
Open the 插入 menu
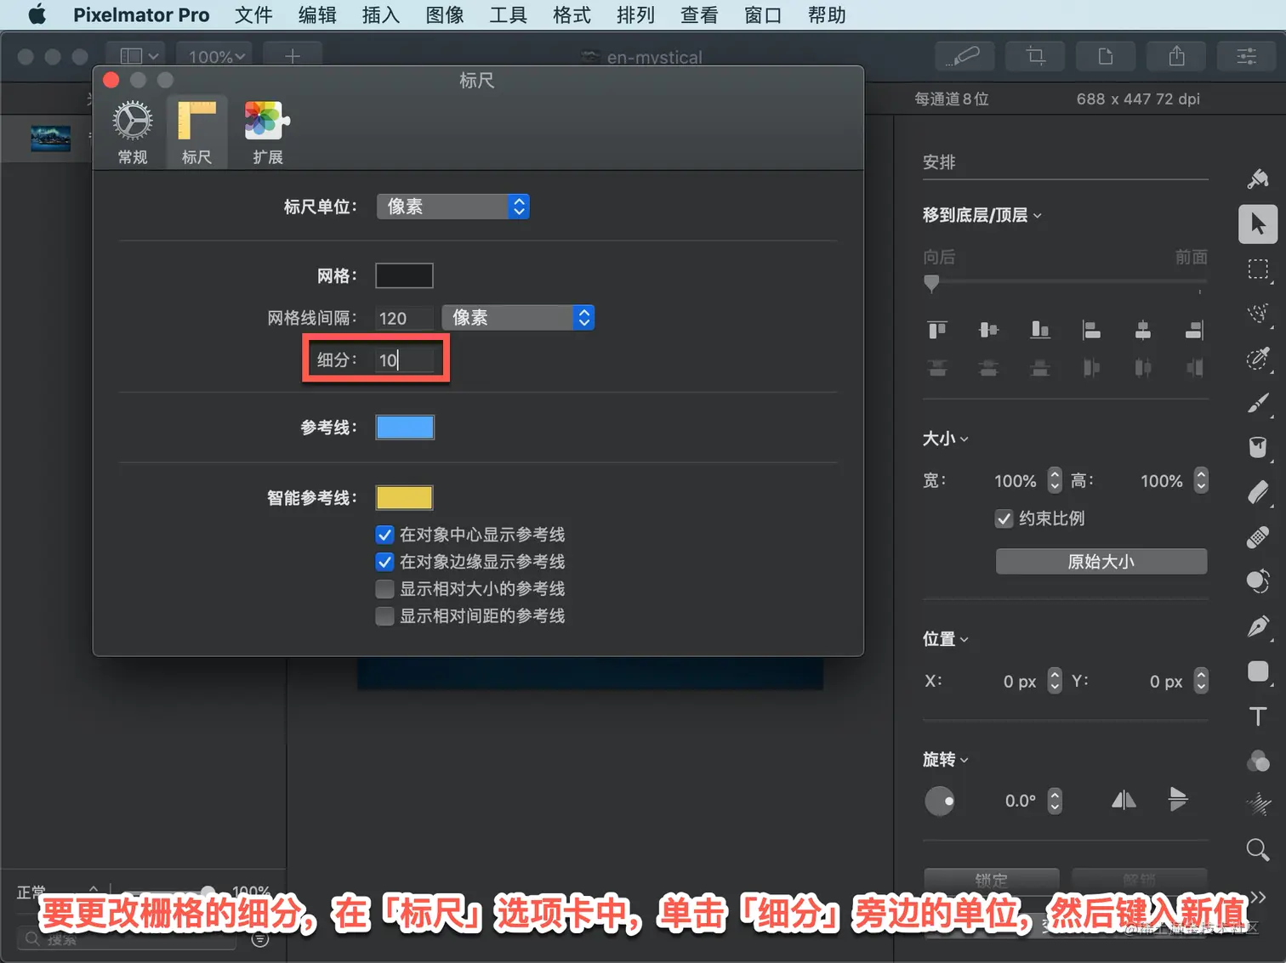click(381, 15)
